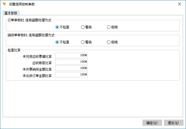Click the 未兑现应收票据比率 label text
The image size is (186, 129).
[x=37, y=56]
